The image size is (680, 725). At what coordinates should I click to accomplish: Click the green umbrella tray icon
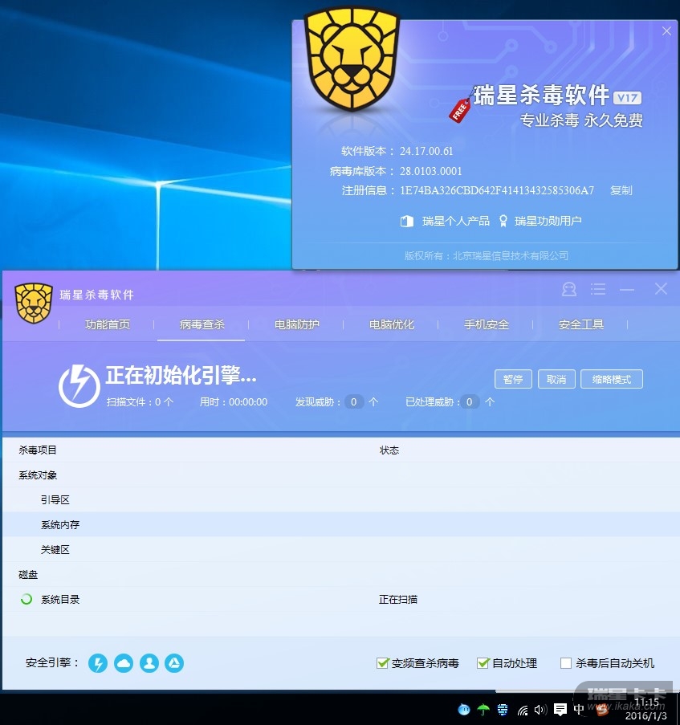483,709
